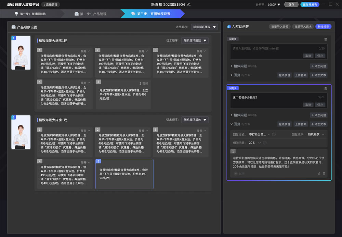342x237 pixels.
Task: Click the help icon beside 相同问题 interval
Action: tap(265, 143)
